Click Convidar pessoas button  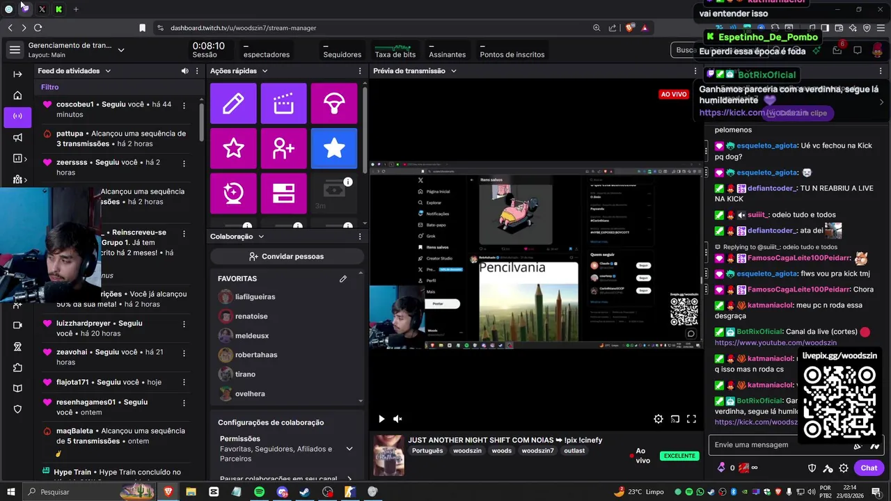point(287,256)
